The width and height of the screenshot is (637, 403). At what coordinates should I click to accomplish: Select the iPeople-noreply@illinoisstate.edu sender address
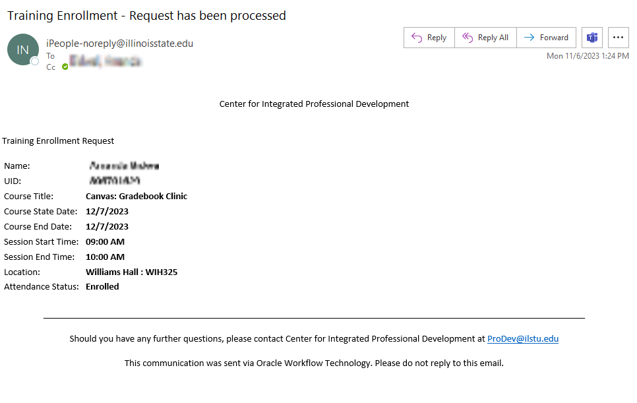[119, 44]
